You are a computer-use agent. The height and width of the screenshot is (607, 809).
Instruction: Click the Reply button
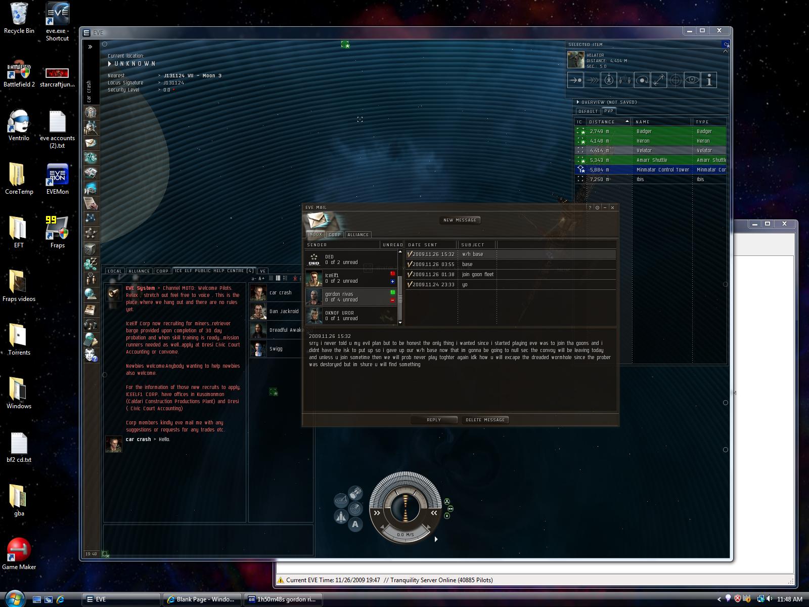[434, 420]
